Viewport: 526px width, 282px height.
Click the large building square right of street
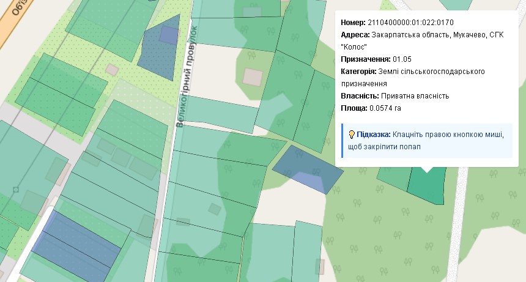252,77
